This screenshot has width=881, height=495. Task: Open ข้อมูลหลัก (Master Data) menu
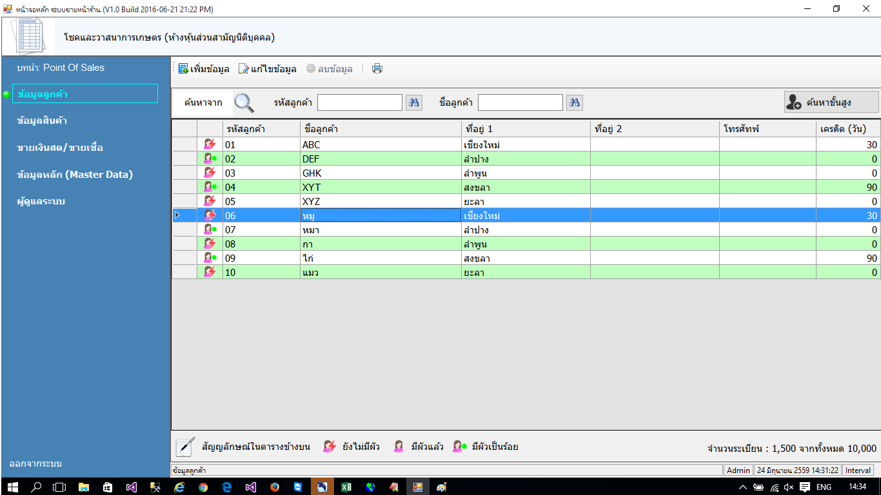(75, 175)
